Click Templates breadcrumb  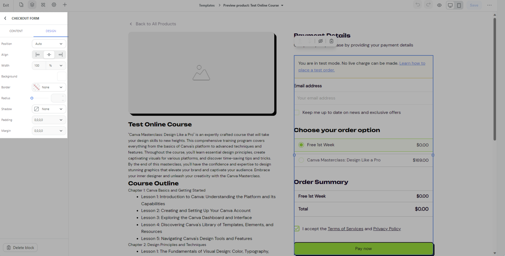pyautogui.click(x=207, y=5)
